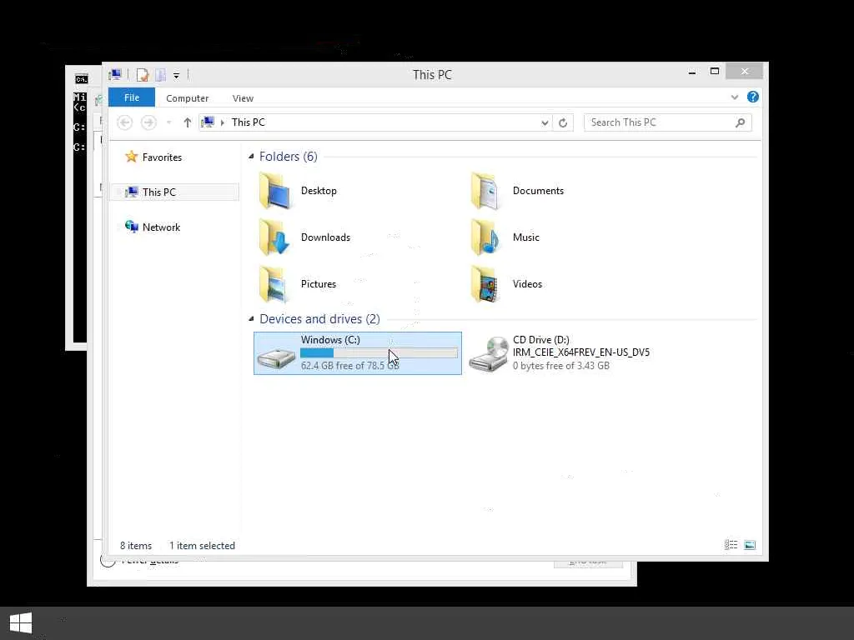Click the 8 items status text
Viewport: 854px width, 640px height.
tap(136, 545)
